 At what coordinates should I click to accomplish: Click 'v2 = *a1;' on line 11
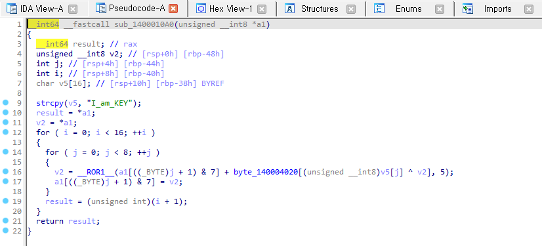pyautogui.click(x=57, y=123)
